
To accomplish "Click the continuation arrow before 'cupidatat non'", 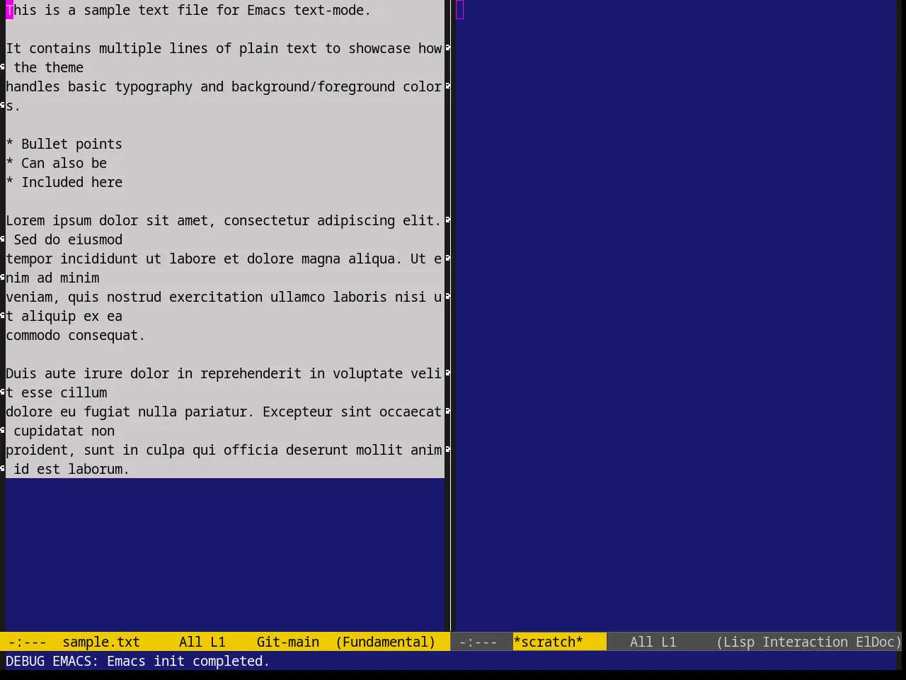I will click(3, 431).
